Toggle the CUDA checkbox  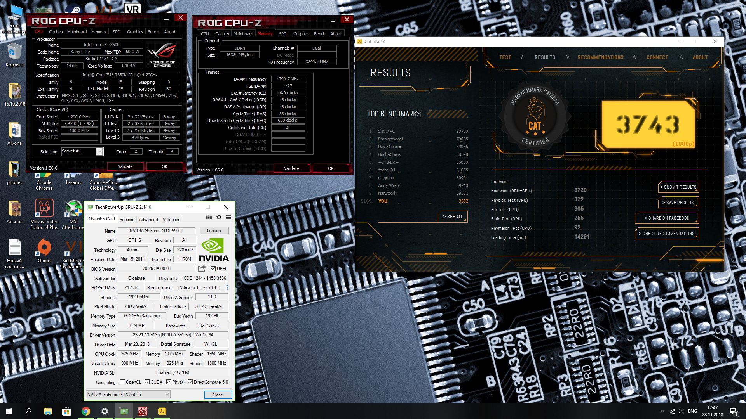click(x=147, y=382)
